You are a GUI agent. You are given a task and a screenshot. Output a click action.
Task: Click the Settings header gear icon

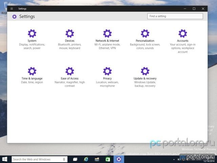(x=14, y=16)
